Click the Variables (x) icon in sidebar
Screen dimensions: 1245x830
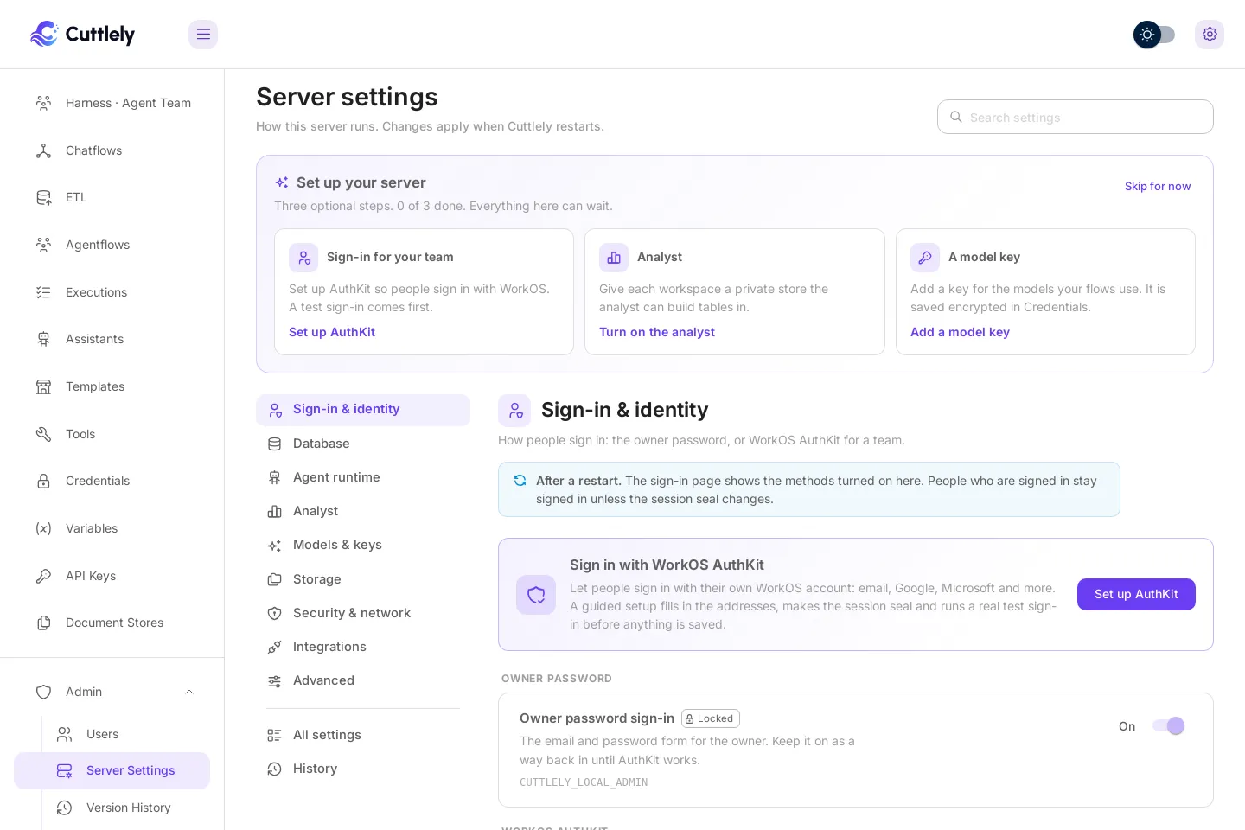43,528
